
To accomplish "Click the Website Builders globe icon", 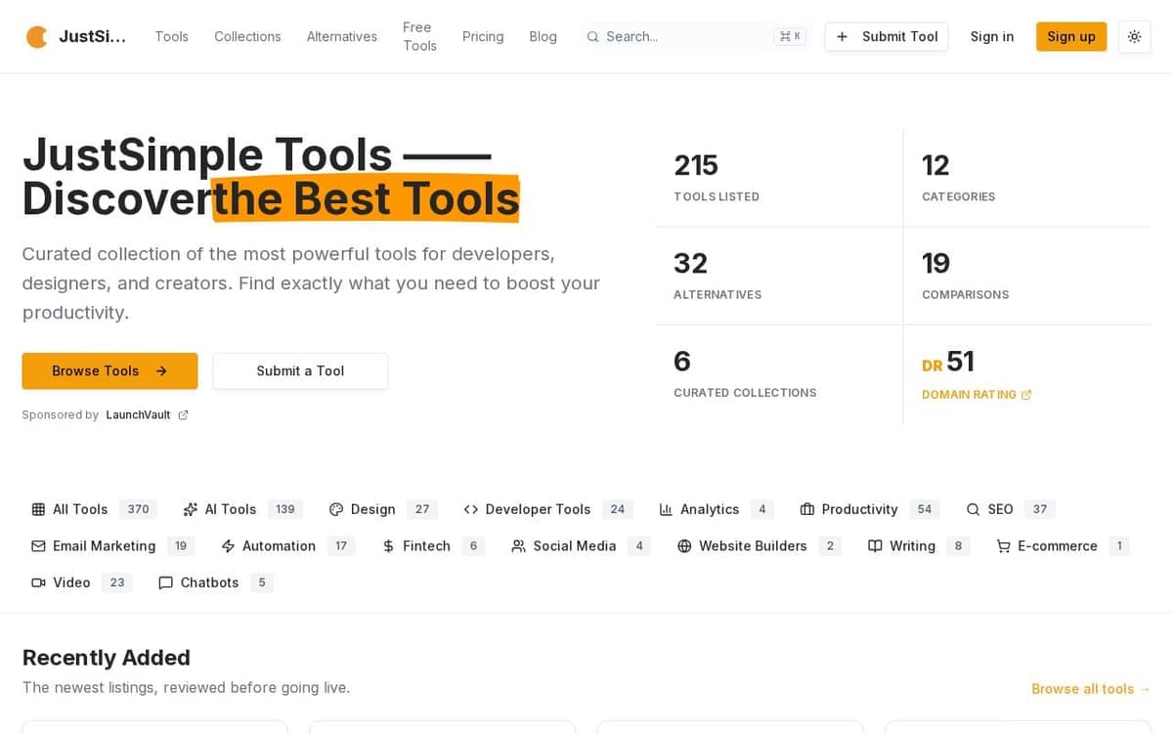I will 684,546.
